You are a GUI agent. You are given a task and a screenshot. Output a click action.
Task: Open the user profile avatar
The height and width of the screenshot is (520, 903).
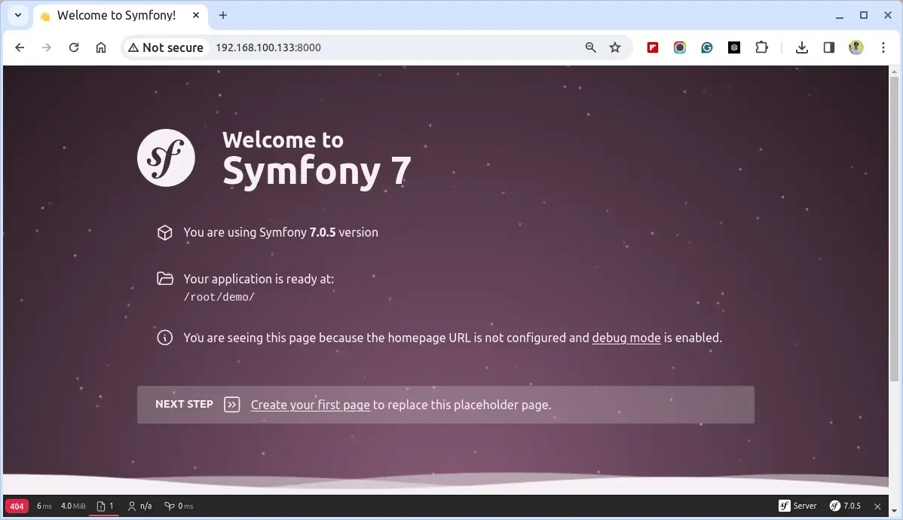point(856,47)
